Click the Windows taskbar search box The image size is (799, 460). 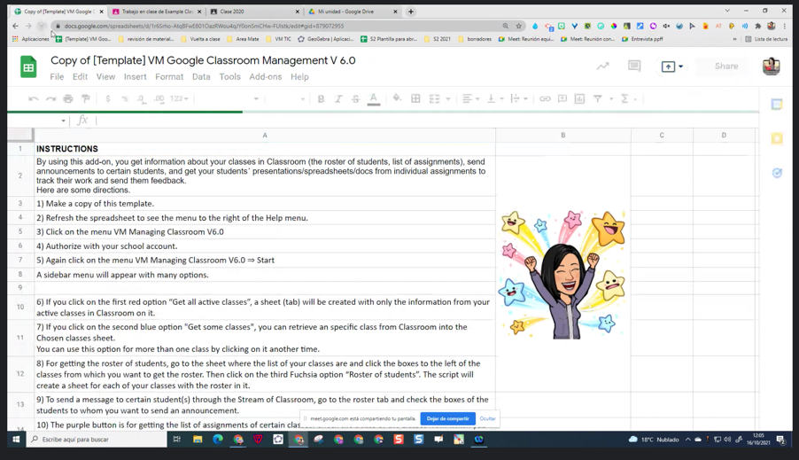(97, 439)
